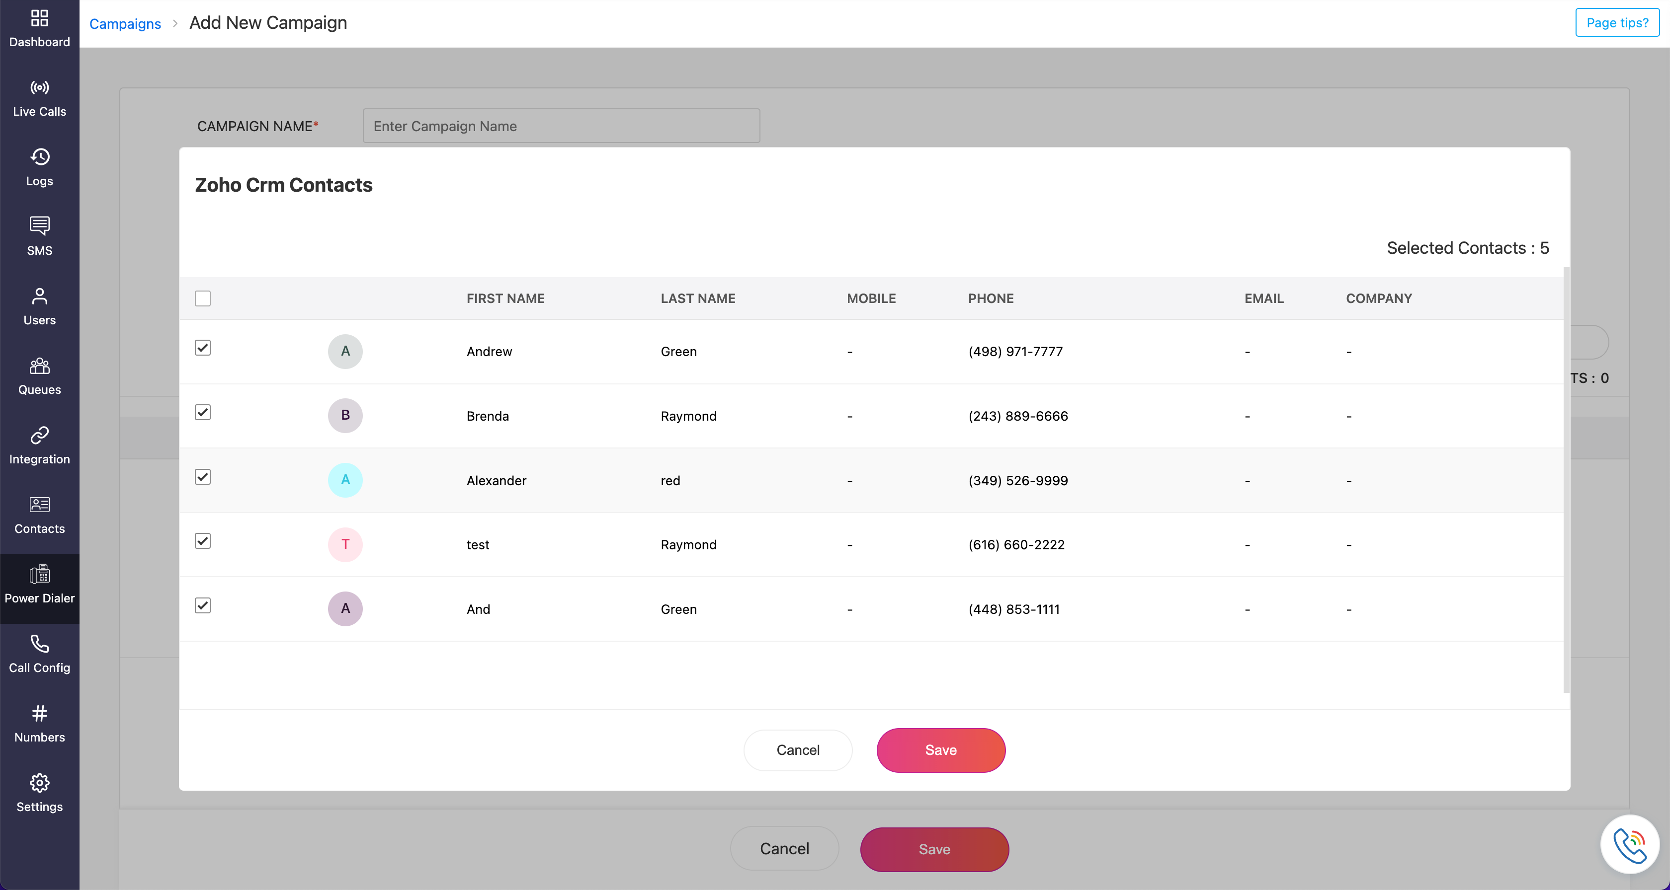Open the Integration link icon

40,435
